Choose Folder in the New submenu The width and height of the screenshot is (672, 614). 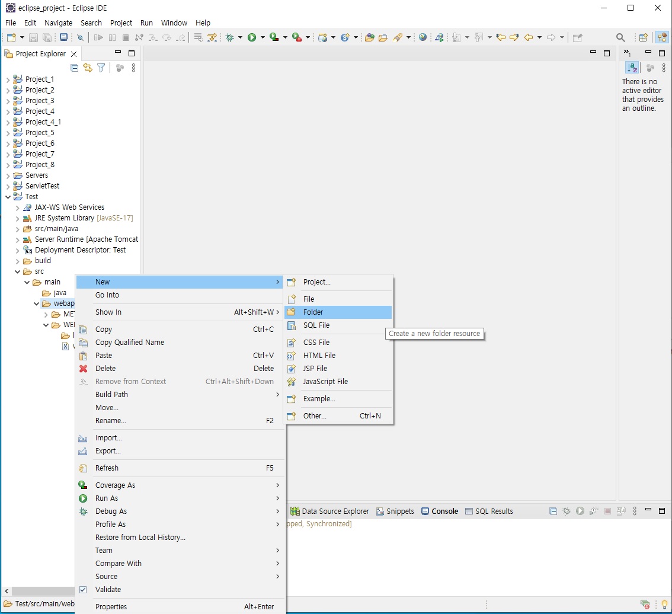click(338, 312)
